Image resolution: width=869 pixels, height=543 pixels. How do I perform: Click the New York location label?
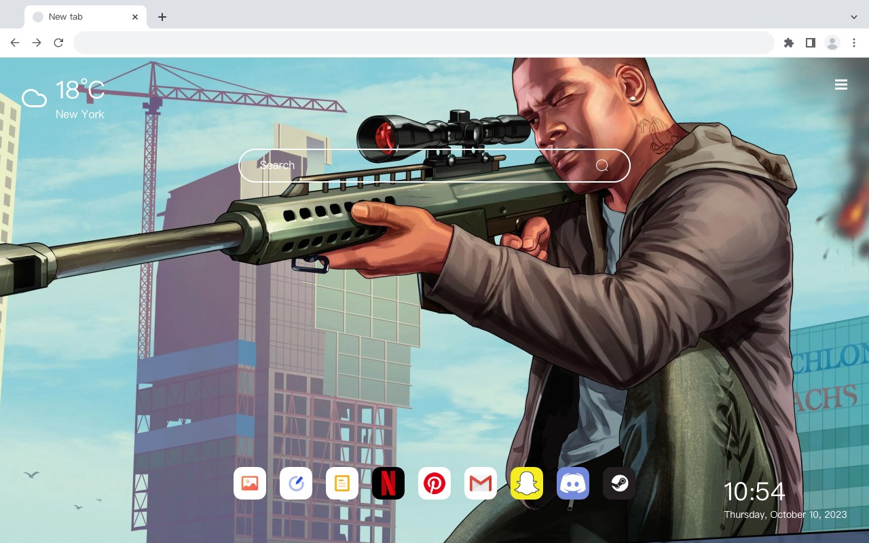click(x=80, y=114)
